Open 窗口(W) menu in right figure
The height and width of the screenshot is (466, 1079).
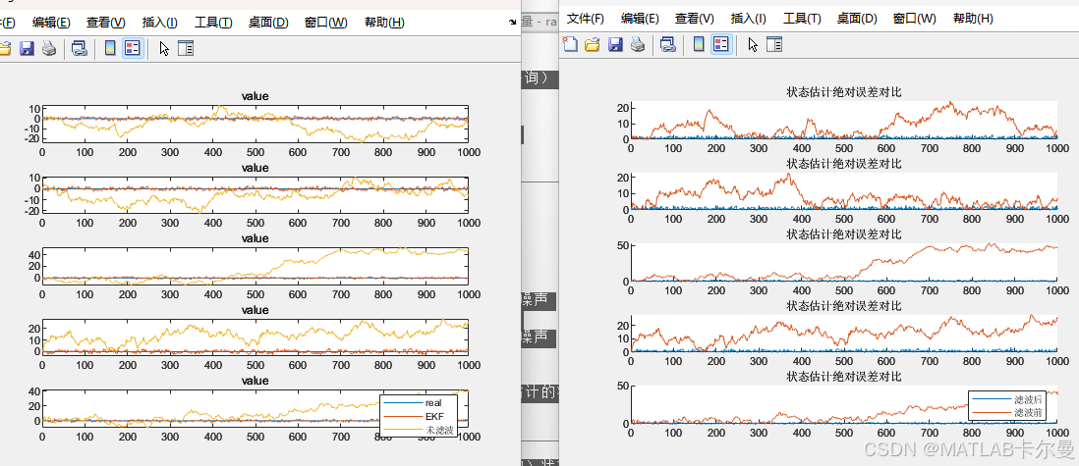(915, 19)
